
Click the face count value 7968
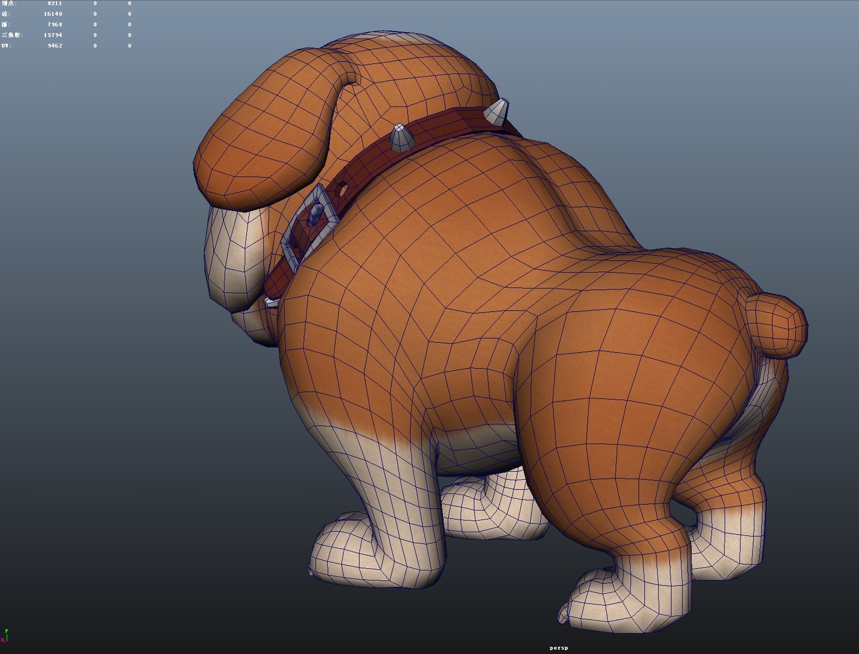pyautogui.click(x=55, y=25)
